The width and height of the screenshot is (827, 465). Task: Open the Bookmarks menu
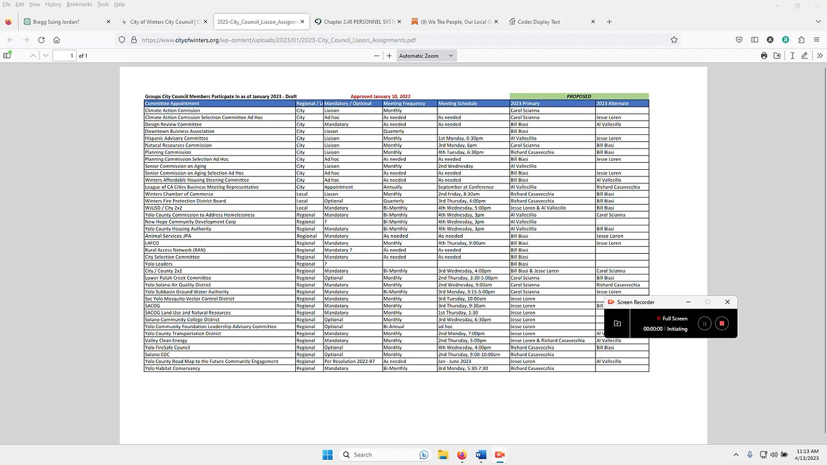[x=79, y=5]
